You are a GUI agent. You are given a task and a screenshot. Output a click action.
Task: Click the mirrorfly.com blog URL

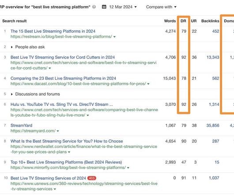pyautogui.click(x=68, y=167)
